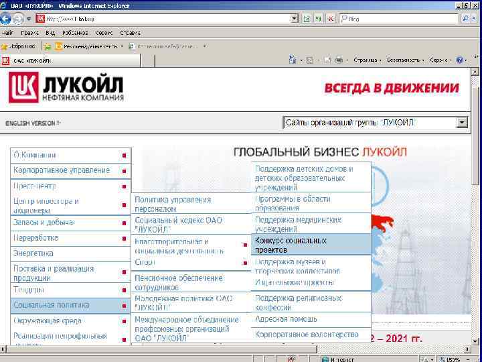Viewport: 482px width, 362px height.
Task: Click the red LUKOIL favicon in address bar
Action: (40, 19)
